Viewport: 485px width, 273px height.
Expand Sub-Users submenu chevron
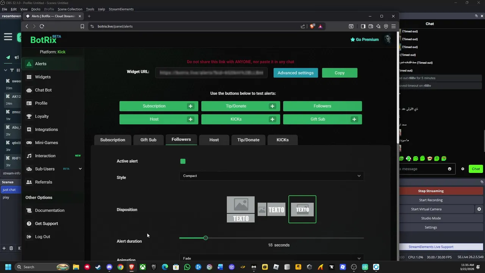tap(80, 169)
